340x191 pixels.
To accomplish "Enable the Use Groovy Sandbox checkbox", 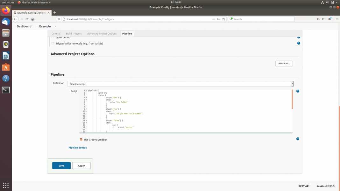I will (81, 139).
